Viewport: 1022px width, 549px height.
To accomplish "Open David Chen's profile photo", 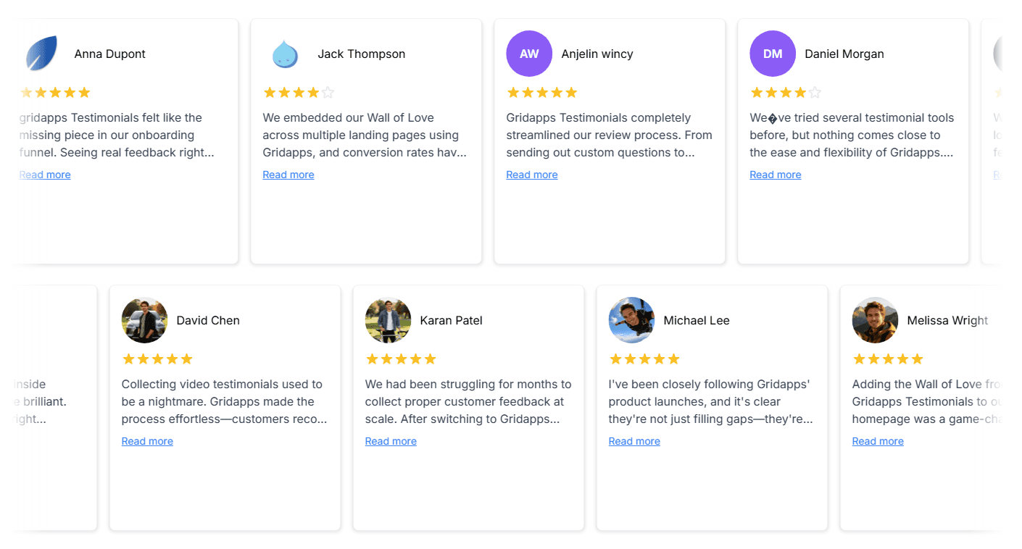I will pos(144,319).
